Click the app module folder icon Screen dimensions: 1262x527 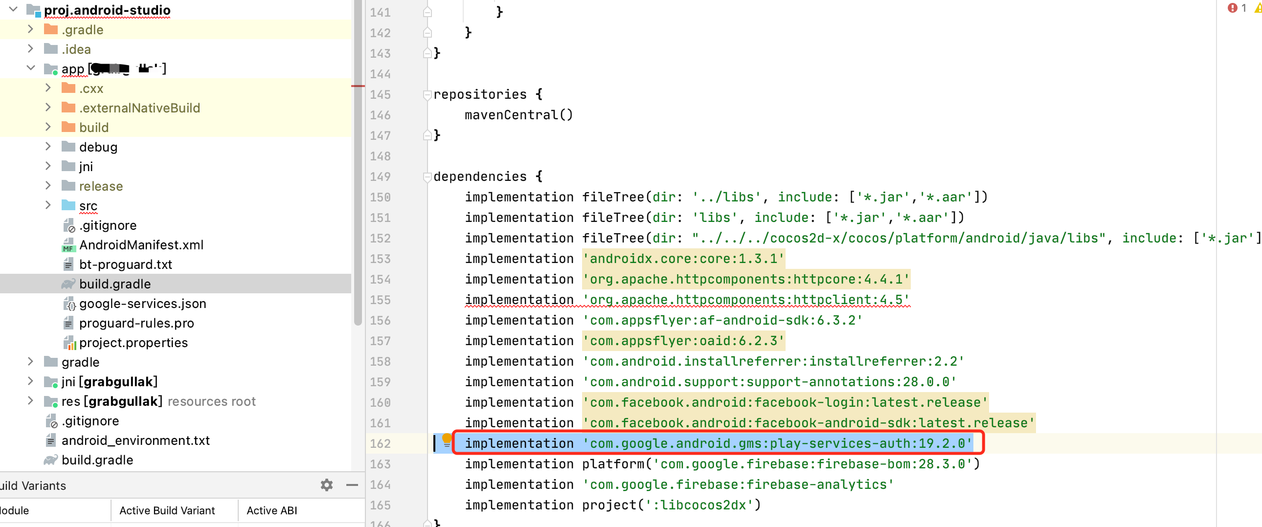point(51,68)
